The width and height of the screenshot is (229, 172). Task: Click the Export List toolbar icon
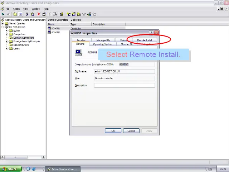click(x=55, y=14)
